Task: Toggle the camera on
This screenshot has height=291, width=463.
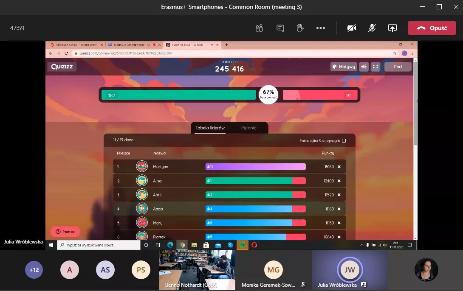Action: click(351, 28)
